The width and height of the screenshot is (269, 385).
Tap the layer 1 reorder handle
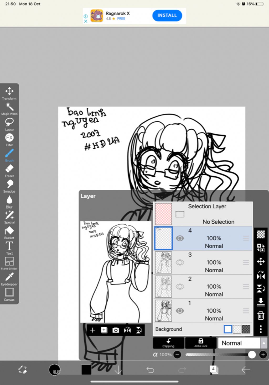click(246, 311)
